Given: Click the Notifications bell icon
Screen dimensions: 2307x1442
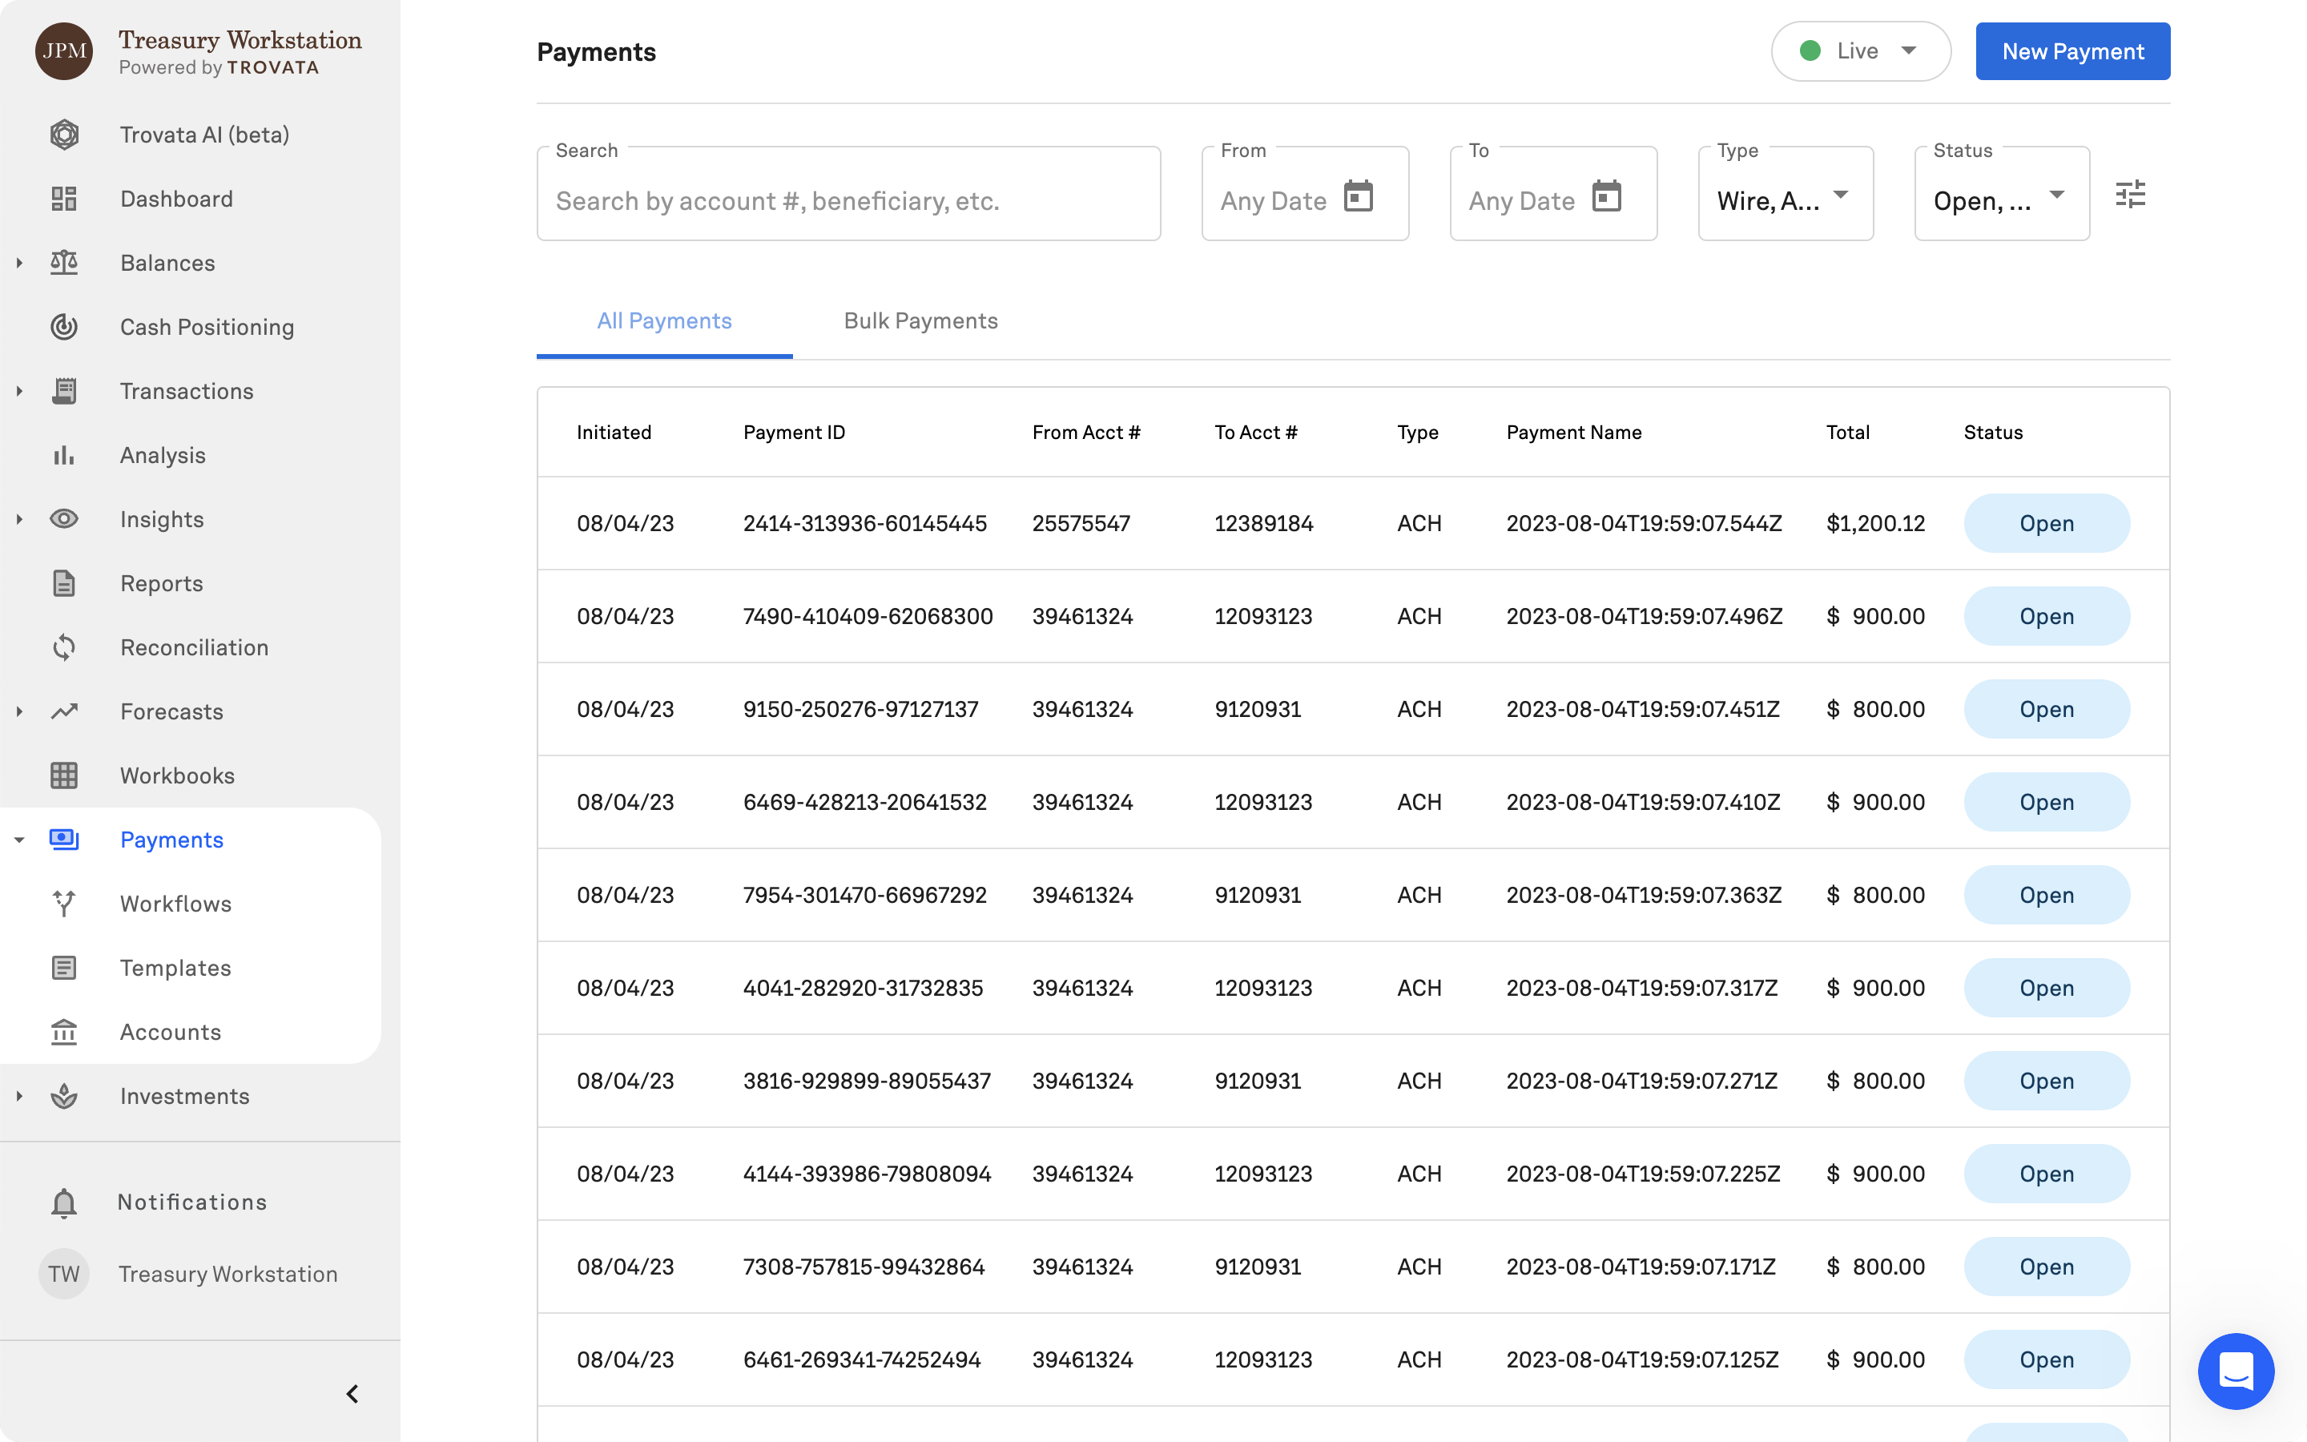Looking at the screenshot, I should (x=64, y=1202).
